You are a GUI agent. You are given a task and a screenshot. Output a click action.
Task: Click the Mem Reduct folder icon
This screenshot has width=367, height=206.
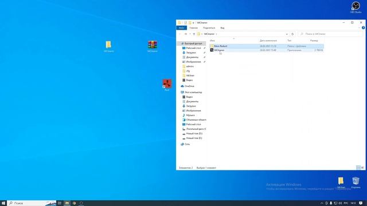click(212, 46)
